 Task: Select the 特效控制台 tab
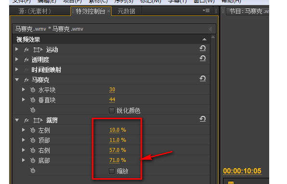point(91,12)
